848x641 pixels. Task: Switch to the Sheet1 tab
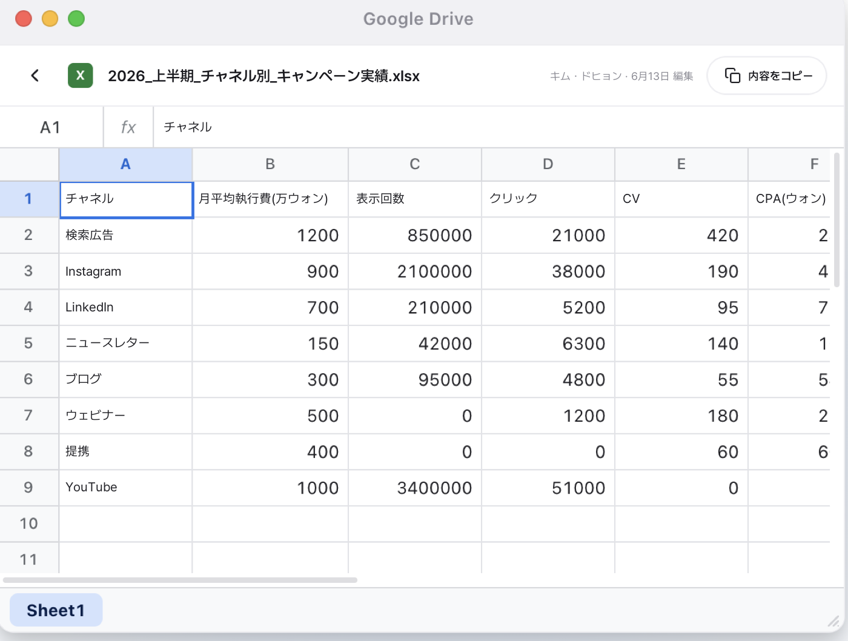[56, 610]
